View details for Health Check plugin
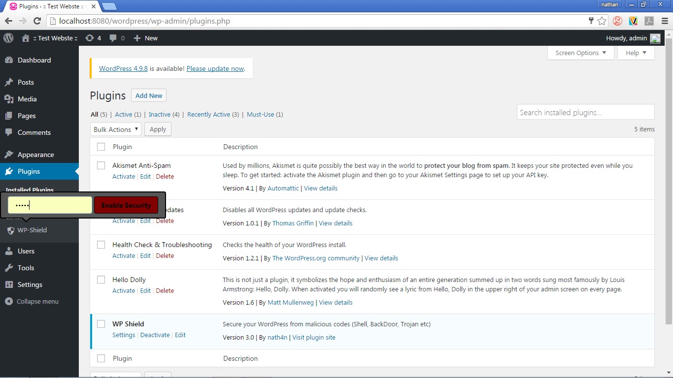Image resolution: width=673 pixels, height=378 pixels. point(381,258)
